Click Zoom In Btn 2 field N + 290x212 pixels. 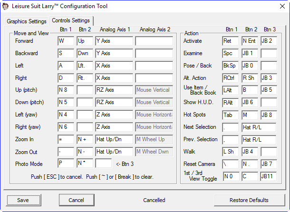coord(85,139)
